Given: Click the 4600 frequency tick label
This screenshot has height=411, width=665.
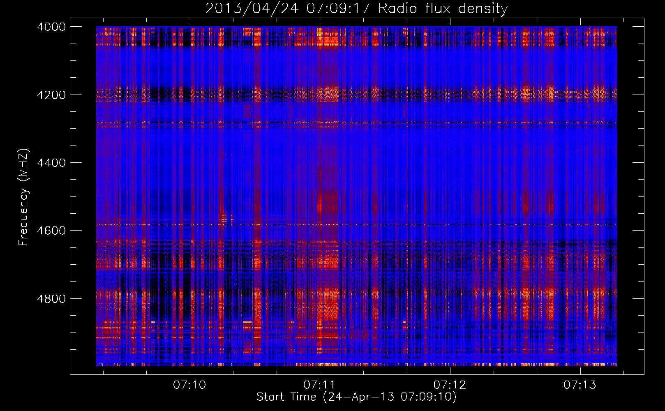Looking at the screenshot, I should click(x=51, y=231).
